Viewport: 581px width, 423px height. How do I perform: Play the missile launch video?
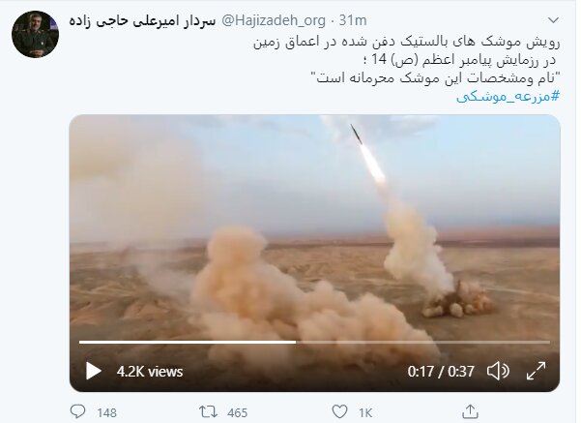point(94,371)
